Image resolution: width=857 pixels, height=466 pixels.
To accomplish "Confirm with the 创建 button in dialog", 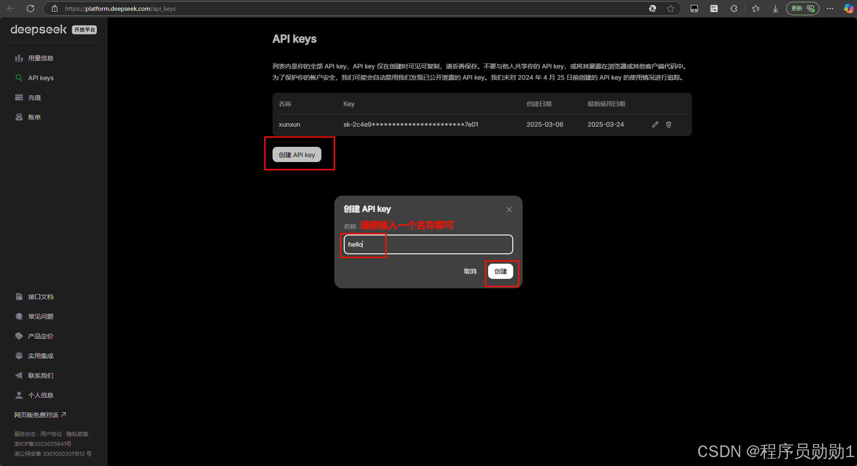I will point(501,271).
